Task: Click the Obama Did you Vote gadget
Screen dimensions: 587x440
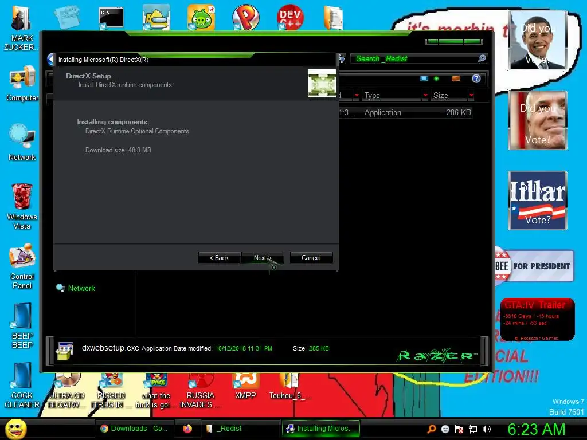Action: 538,40
